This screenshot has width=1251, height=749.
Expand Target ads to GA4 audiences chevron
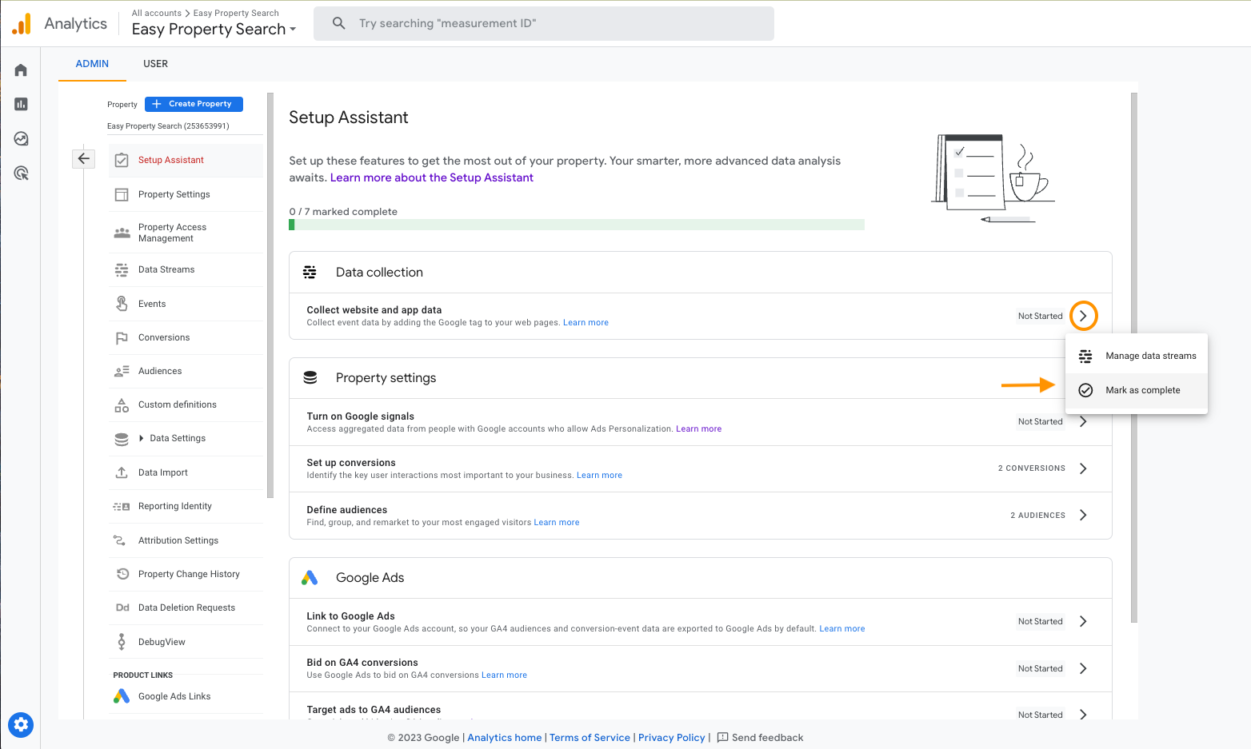click(1083, 715)
